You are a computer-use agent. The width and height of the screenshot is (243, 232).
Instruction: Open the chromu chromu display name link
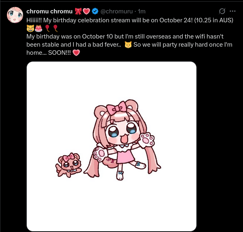[49, 11]
